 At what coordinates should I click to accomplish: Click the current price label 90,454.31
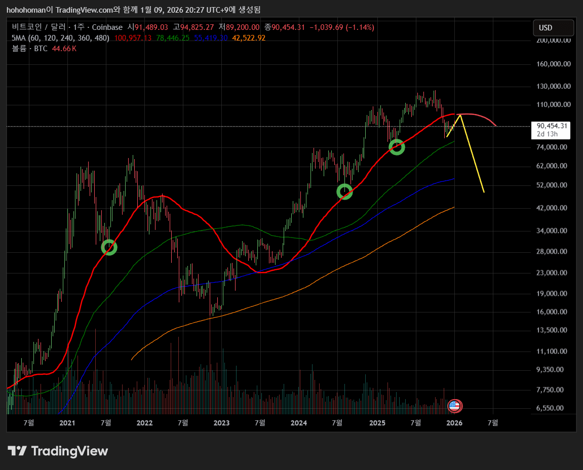pos(551,126)
